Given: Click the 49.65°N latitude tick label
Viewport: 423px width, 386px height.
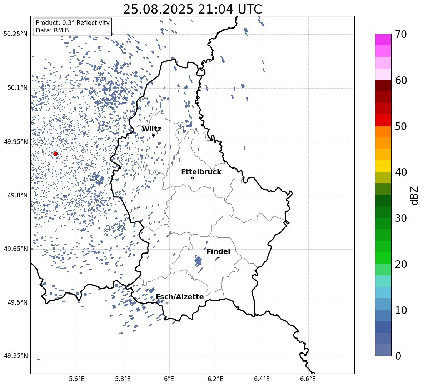Looking at the screenshot, I should (x=16, y=249).
